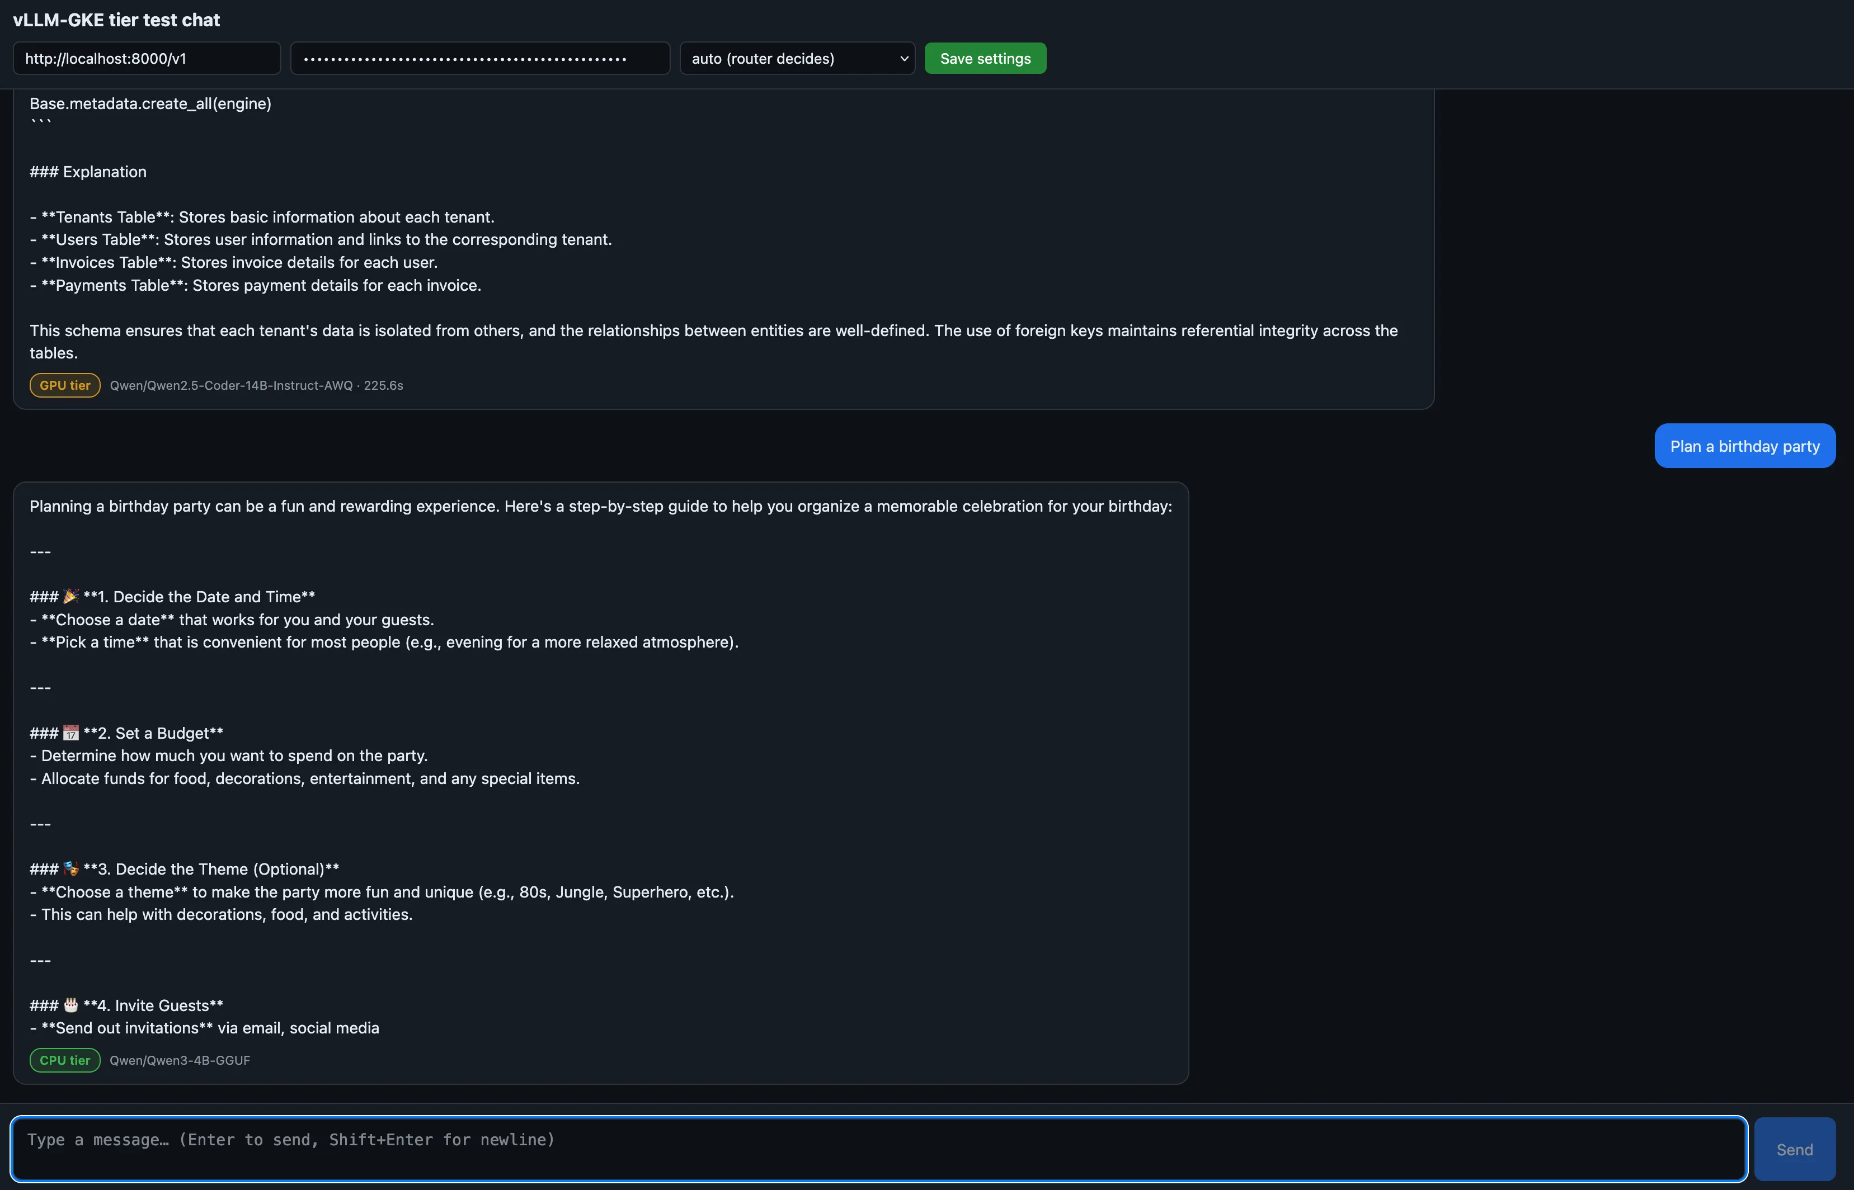Screen dimensions: 1854x1190
Task: Click the 'This can help with decorations' line
Action: 221,914
